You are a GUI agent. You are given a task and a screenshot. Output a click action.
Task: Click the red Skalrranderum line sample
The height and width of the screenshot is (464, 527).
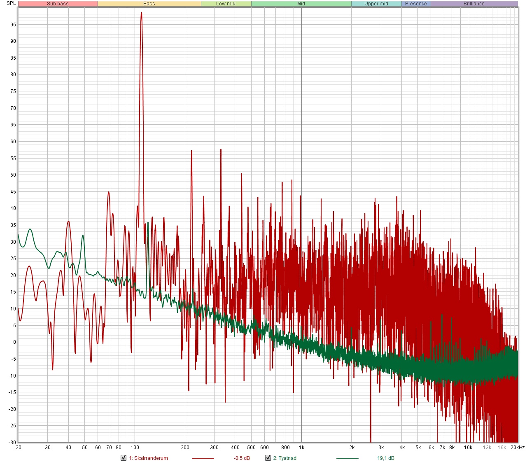[203, 458]
